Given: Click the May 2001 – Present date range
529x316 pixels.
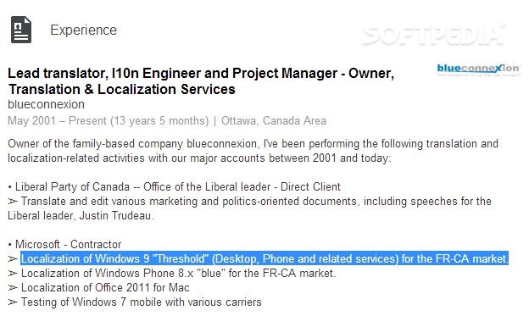Looking at the screenshot, I should (109, 121).
